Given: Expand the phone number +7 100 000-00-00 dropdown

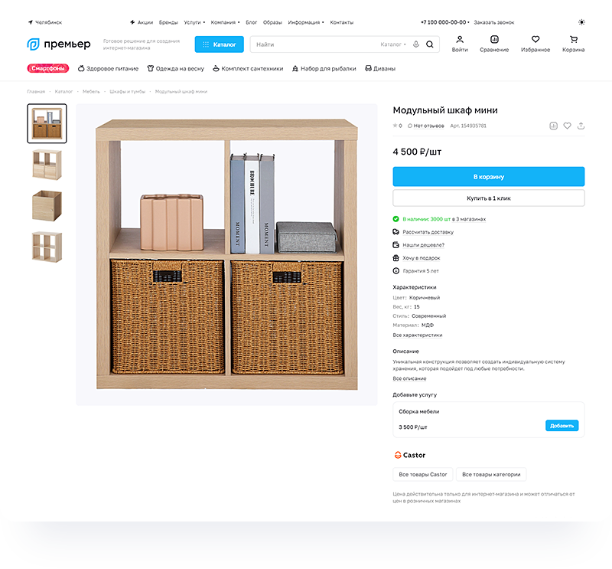Looking at the screenshot, I should [445, 22].
